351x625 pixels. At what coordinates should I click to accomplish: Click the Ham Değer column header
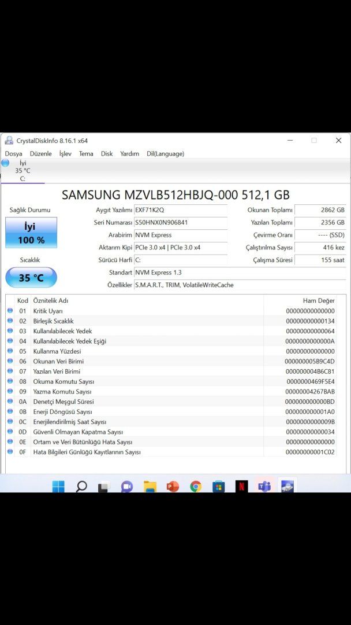tap(300, 300)
